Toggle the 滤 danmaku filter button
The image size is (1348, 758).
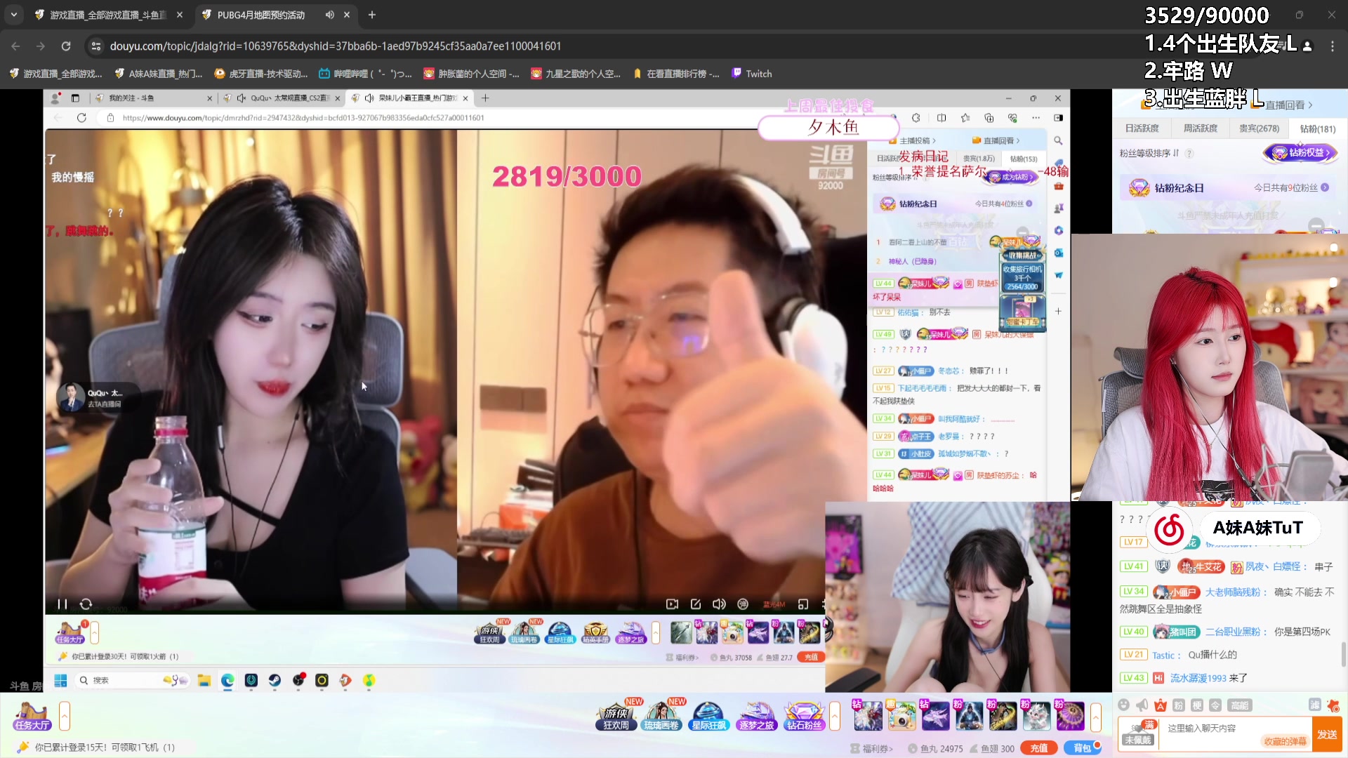click(x=1314, y=705)
